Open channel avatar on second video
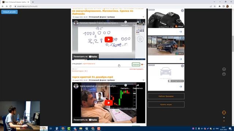The image size is (234, 131). click(76, 86)
